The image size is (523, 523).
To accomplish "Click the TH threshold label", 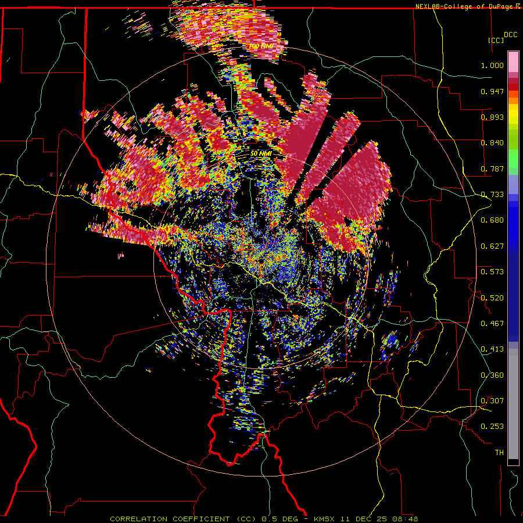I will click(499, 453).
